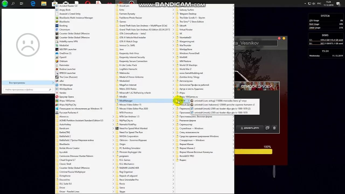The image size is (345, 194).
Task: Open the ModManager submenu
Action: pos(145,101)
